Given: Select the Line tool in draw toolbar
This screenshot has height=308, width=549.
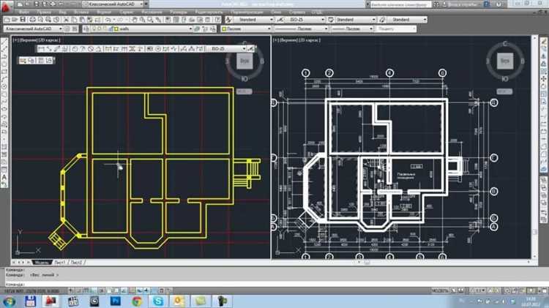Looking at the screenshot, I should point(4,42).
